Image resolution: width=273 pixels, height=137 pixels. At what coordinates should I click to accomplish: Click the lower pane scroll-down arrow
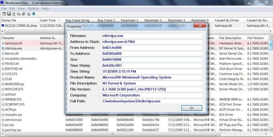[271, 130]
